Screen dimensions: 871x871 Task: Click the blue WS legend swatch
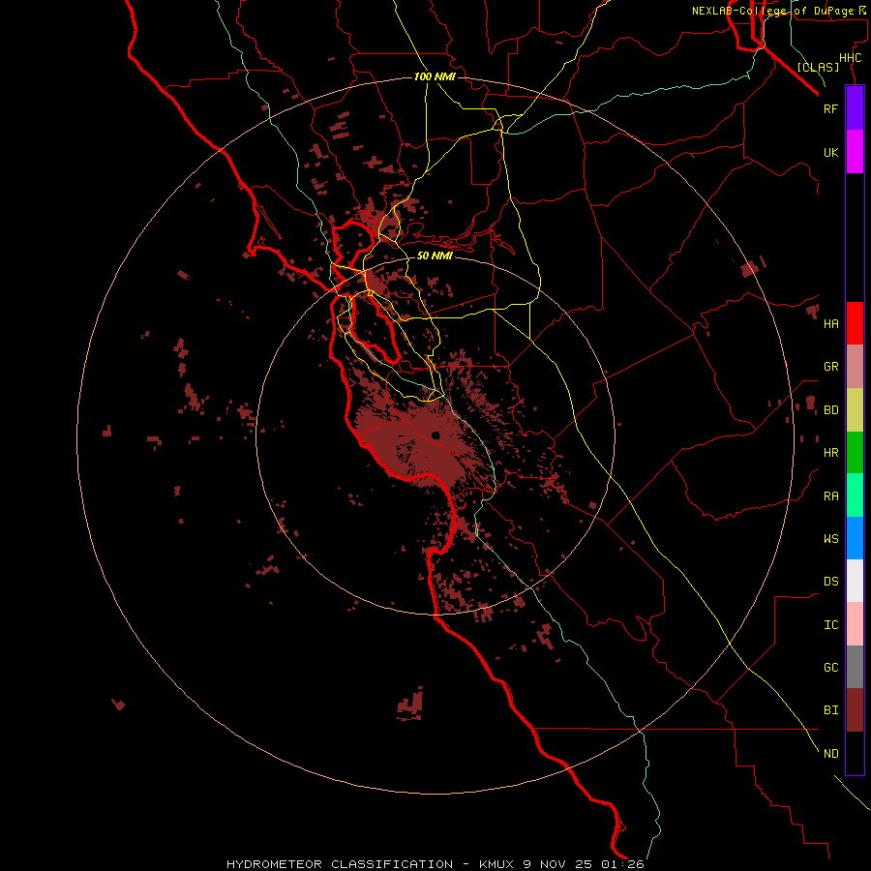click(855, 538)
